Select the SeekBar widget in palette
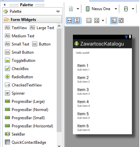The width and height of the screenshot is (140, 147). [15, 134]
